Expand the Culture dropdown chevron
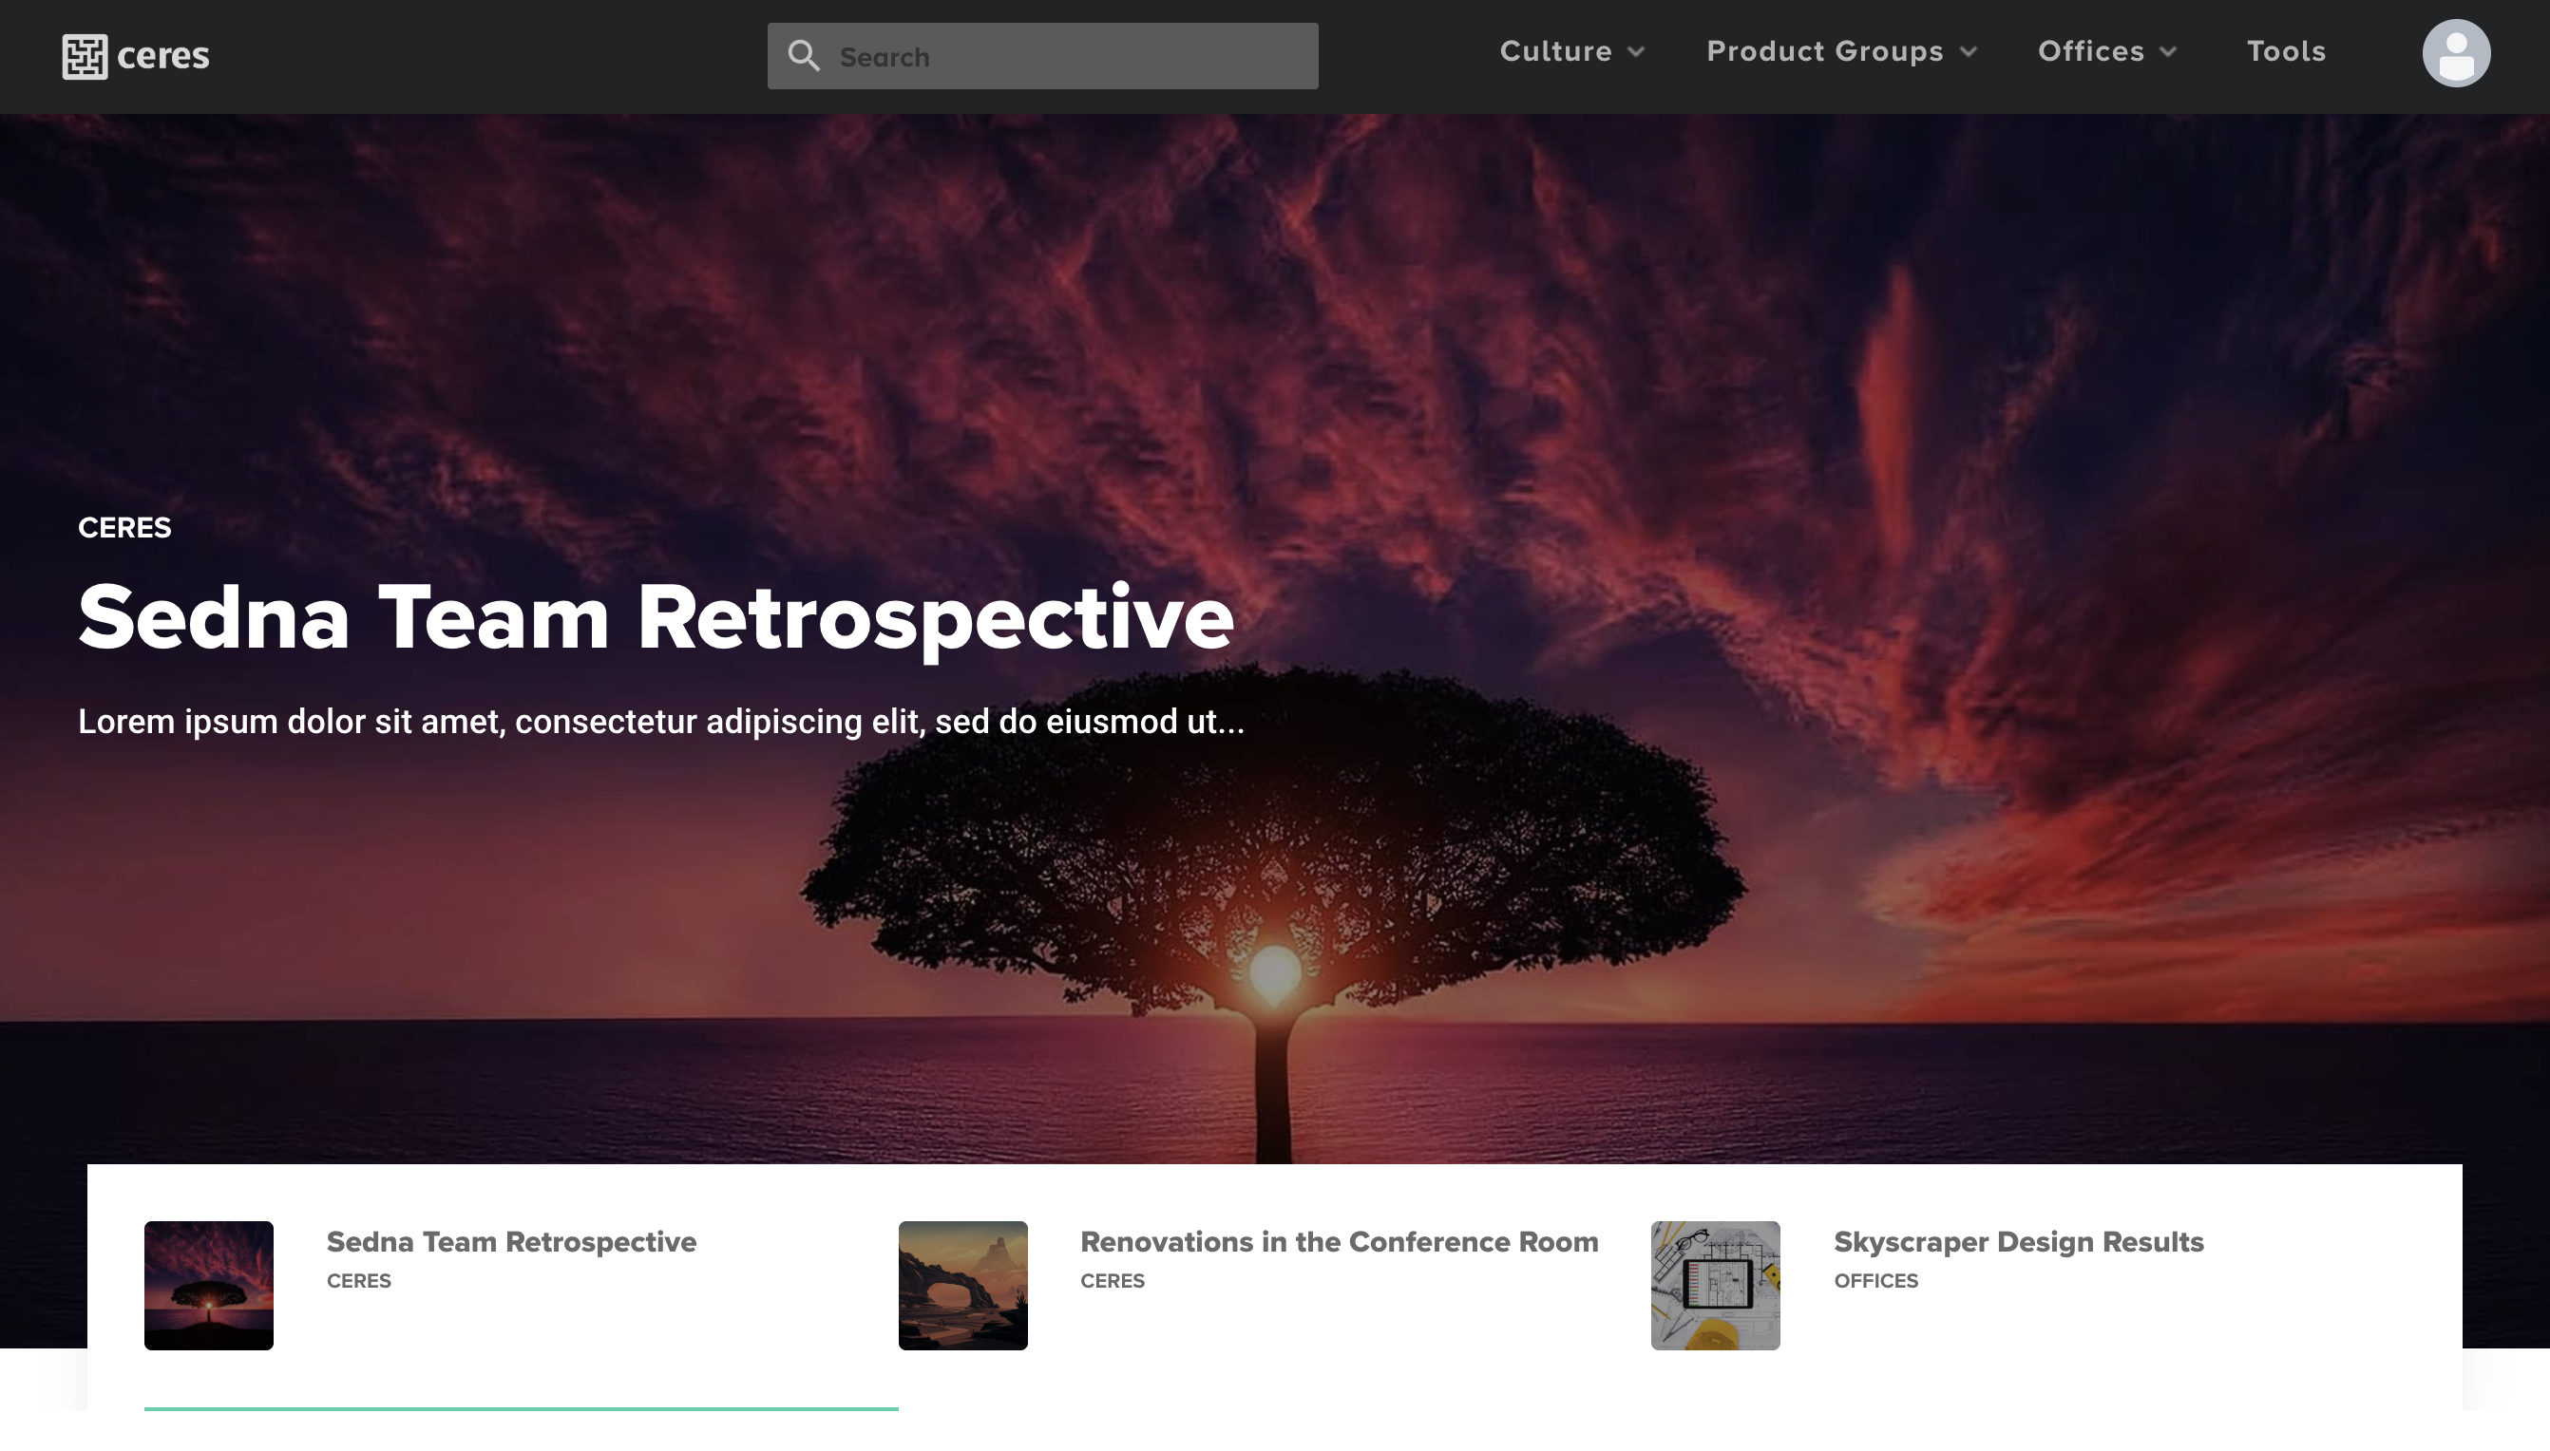This screenshot has height=1451, width=2550. tap(1636, 52)
